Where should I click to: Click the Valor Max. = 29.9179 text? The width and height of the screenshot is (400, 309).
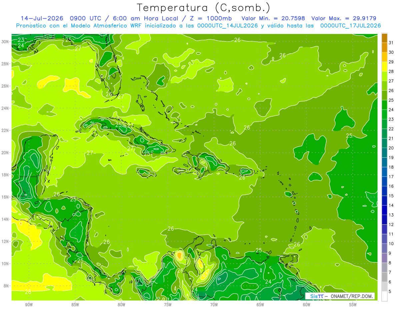[x=344, y=18]
